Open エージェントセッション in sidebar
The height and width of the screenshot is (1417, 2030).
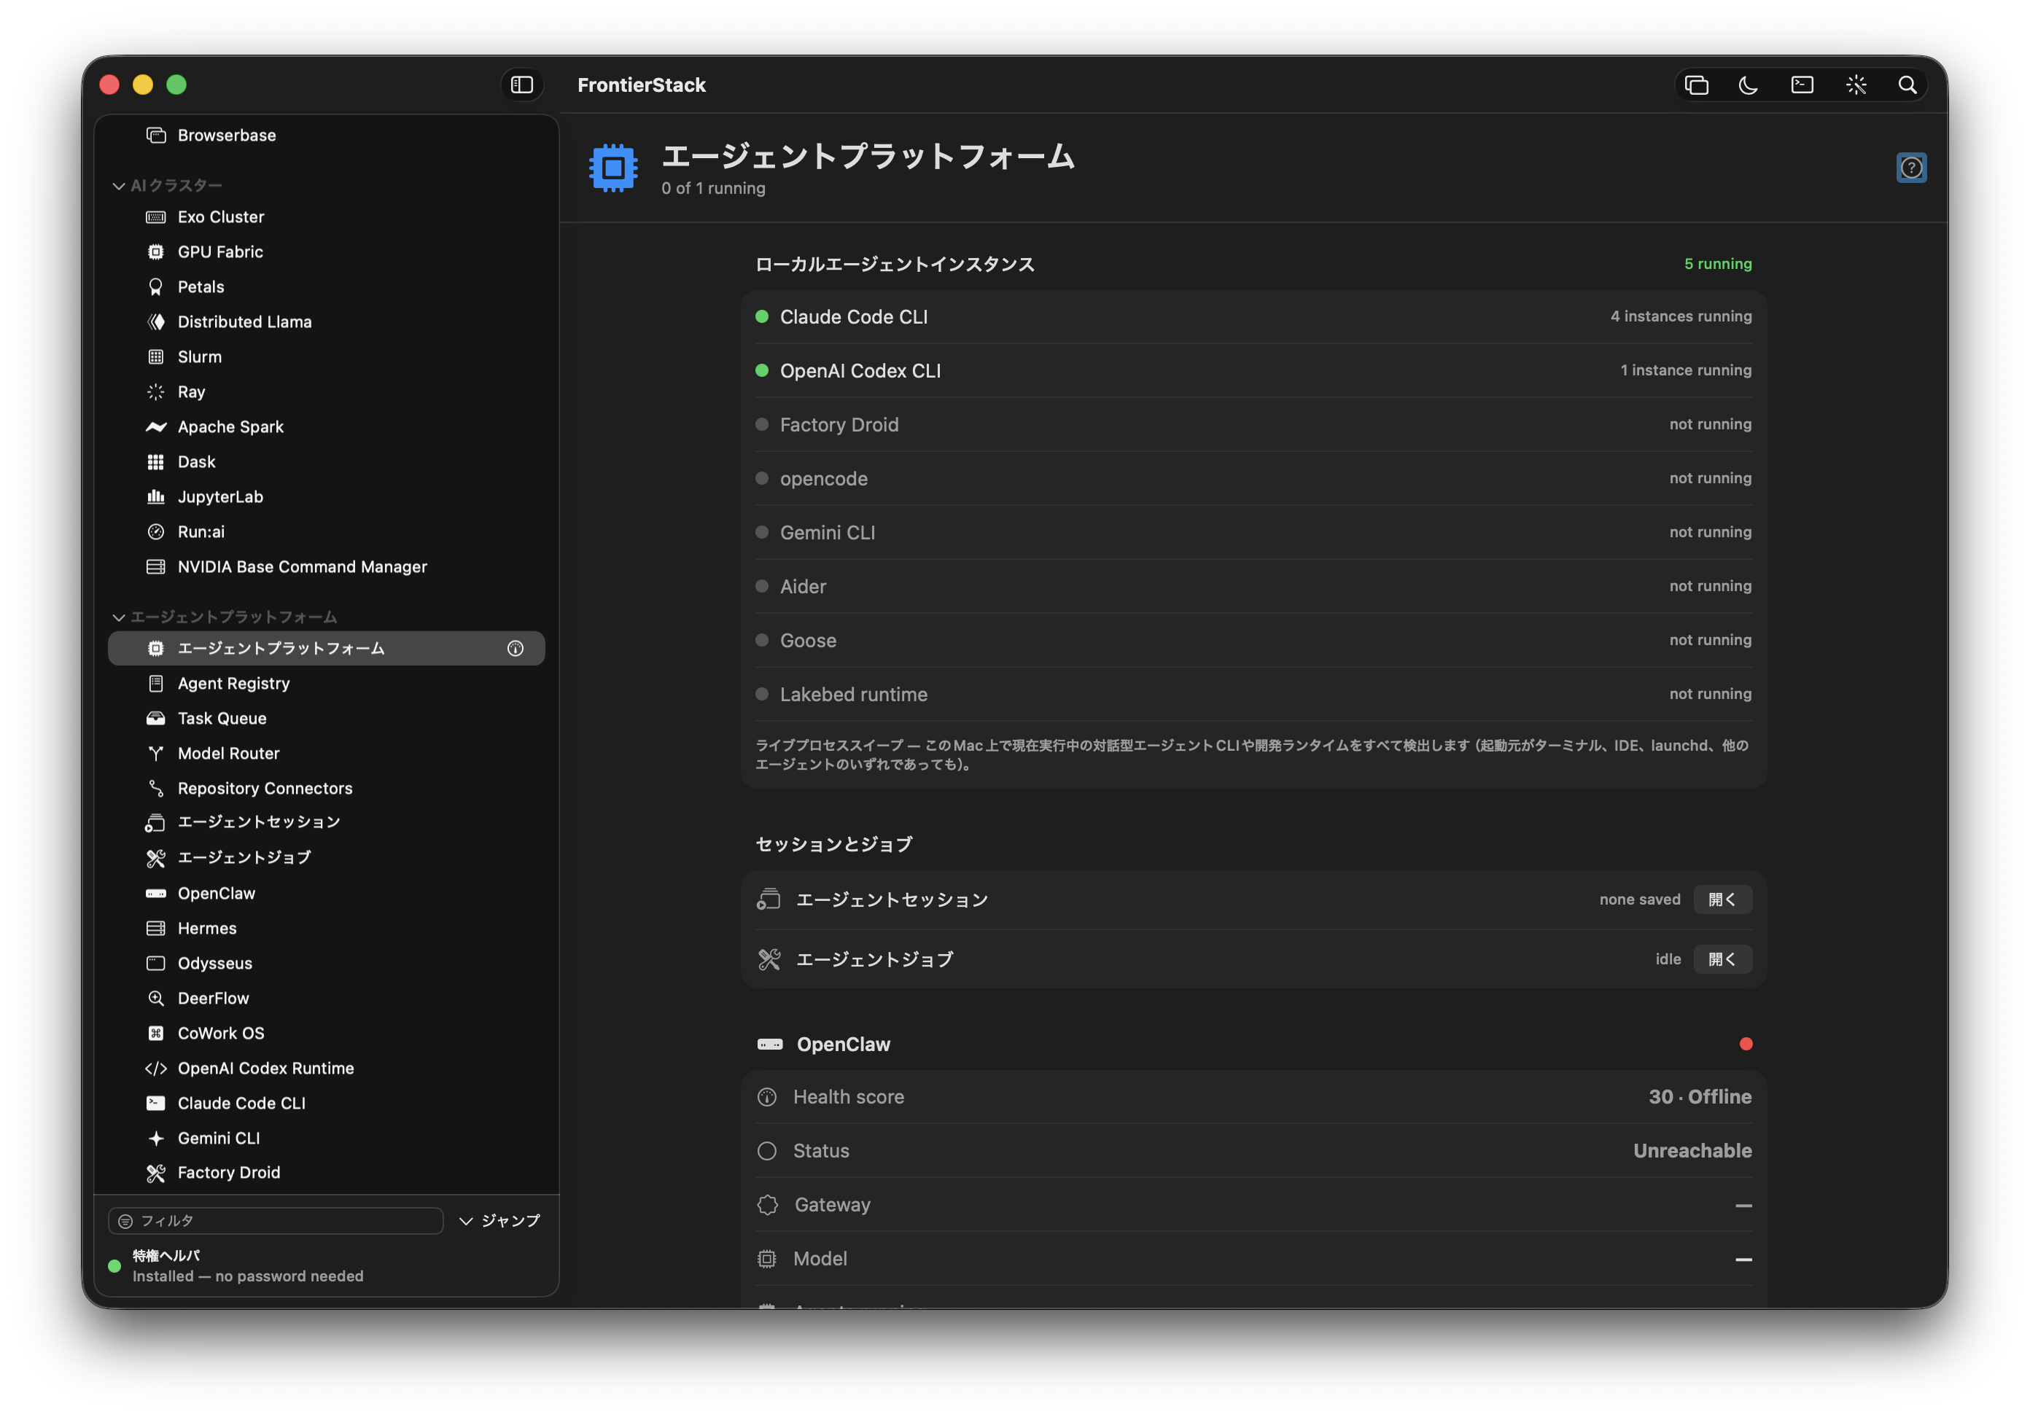[x=326, y=823]
